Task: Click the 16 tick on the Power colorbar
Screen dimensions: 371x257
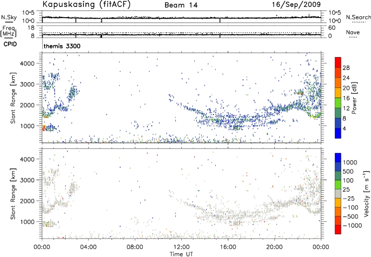Action: 346,98
